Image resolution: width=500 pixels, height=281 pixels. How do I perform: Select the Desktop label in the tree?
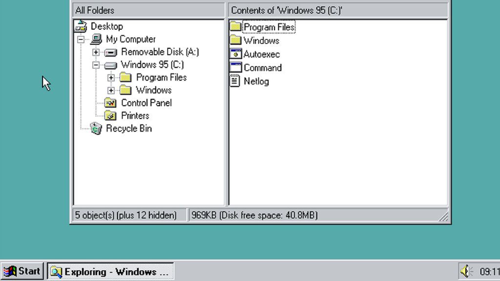(x=107, y=26)
